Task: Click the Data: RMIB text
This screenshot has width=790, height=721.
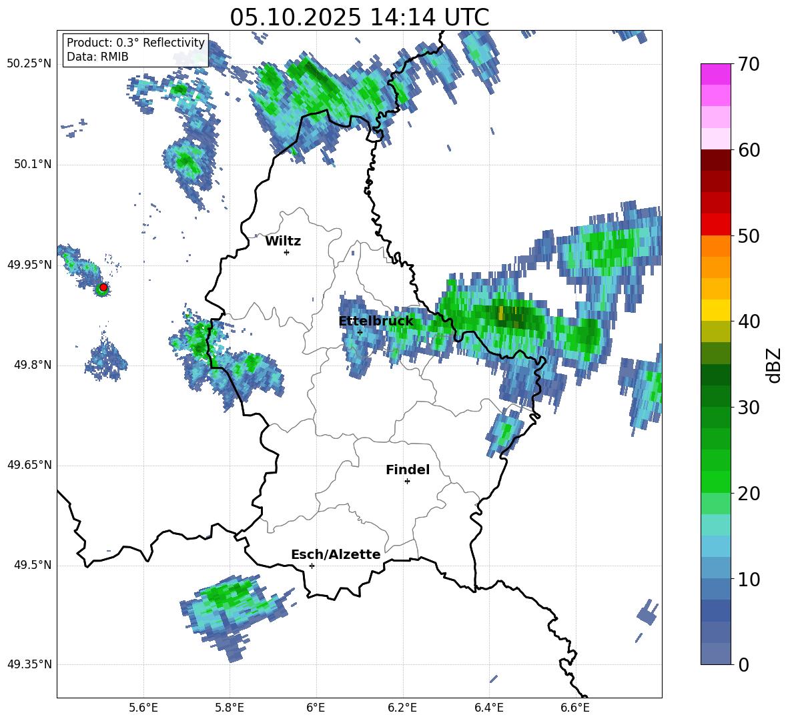Action: point(97,57)
